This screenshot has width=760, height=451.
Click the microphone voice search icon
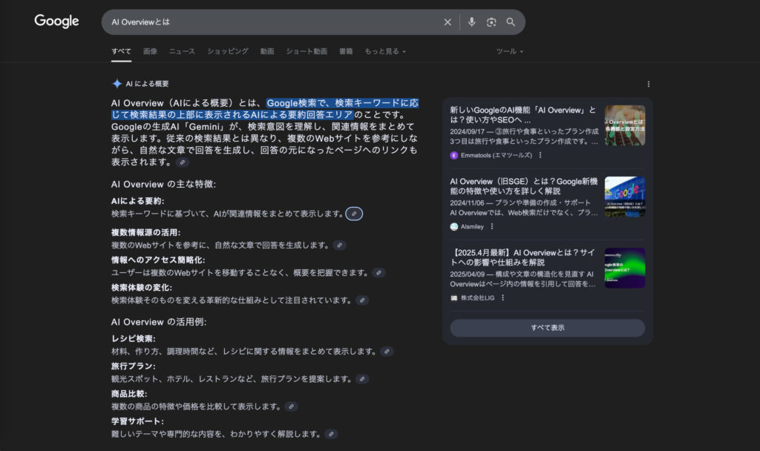pyautogui.click(x=472, y=22)
